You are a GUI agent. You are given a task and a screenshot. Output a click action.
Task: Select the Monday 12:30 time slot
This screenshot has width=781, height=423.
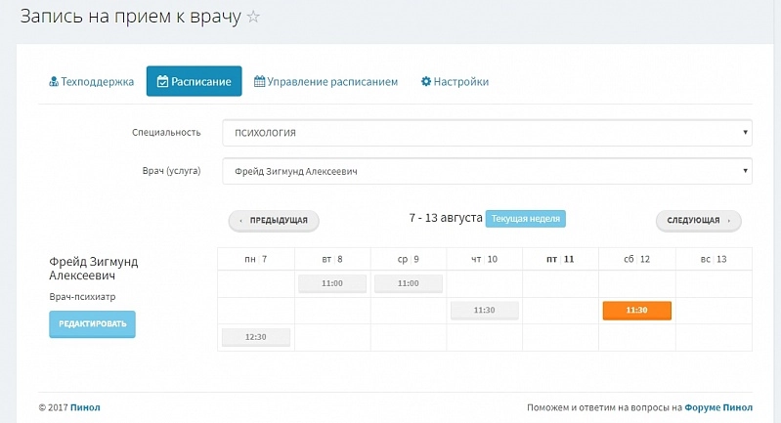tap(256, 337)
